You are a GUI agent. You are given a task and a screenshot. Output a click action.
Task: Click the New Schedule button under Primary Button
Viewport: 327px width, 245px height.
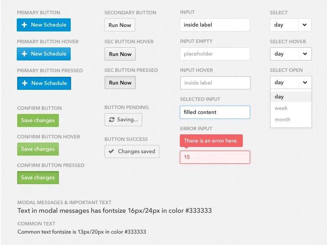(44, 25)
